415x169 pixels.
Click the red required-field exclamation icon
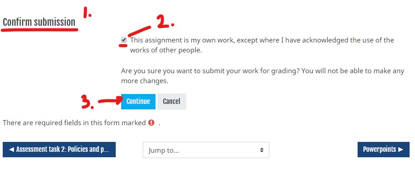(151, 123)
